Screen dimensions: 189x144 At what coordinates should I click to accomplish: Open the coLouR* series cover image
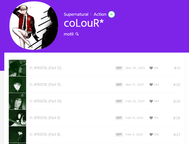tap(34, 25)
